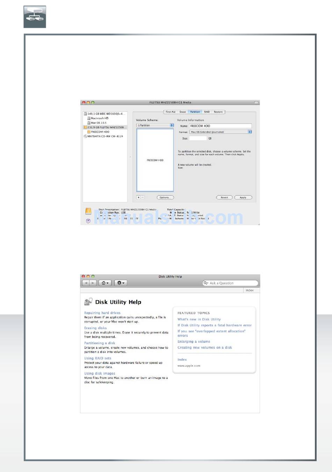The width and height of the screenshot is (332, 472).
Task: Open the Erasing disks topic
Action: point(95,328)
